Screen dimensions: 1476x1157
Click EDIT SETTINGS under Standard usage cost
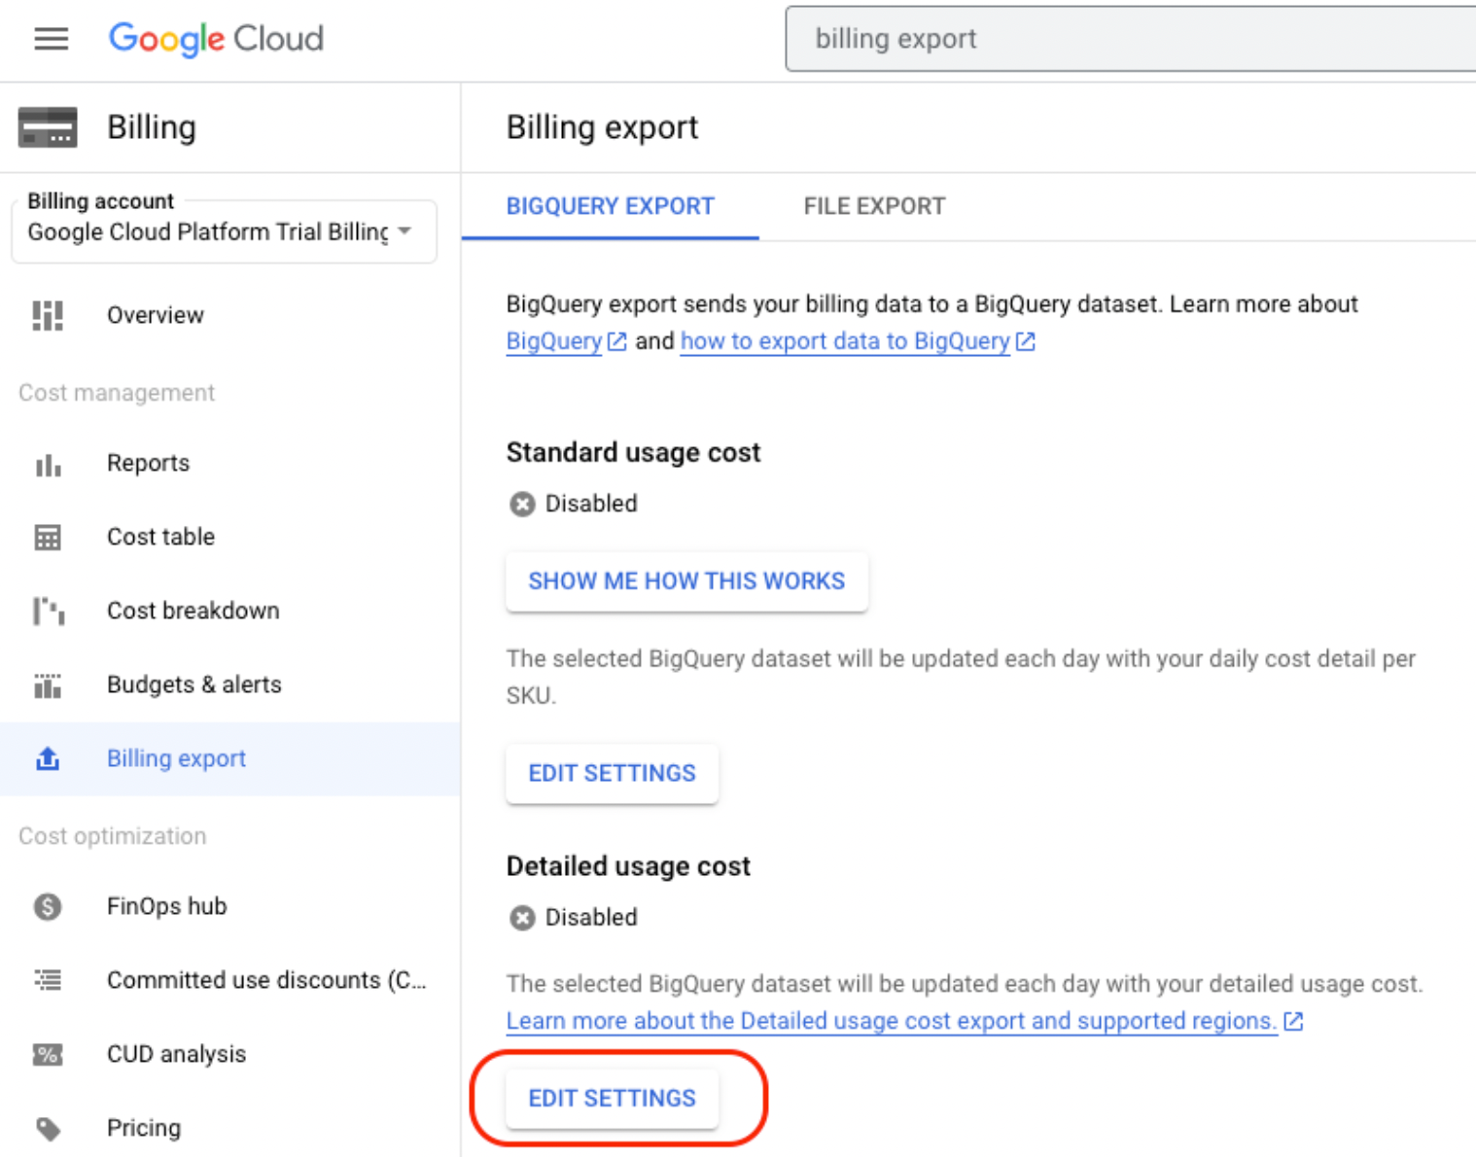pos(612,773)
